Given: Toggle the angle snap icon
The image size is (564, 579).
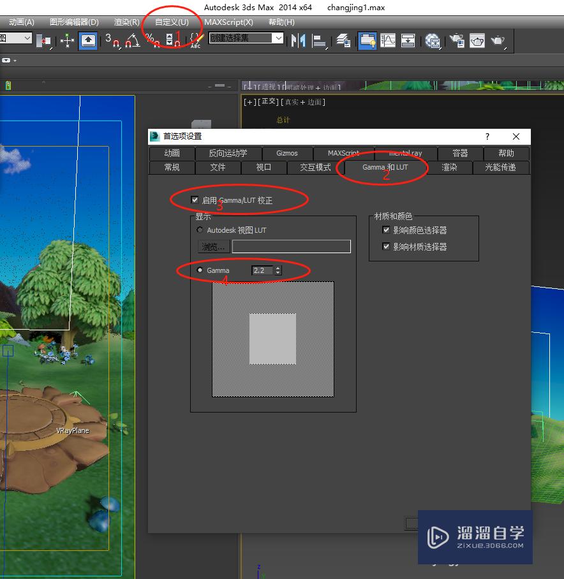Looking at the screenshot, I should [133, 40].
